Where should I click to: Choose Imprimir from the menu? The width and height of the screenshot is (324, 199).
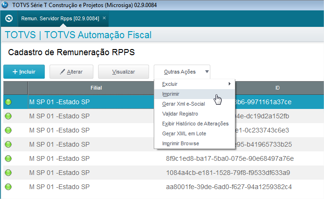(x=194, y=94)
